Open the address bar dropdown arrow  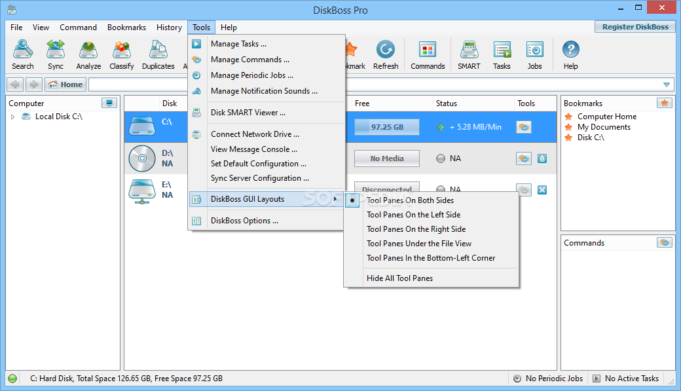667,84
